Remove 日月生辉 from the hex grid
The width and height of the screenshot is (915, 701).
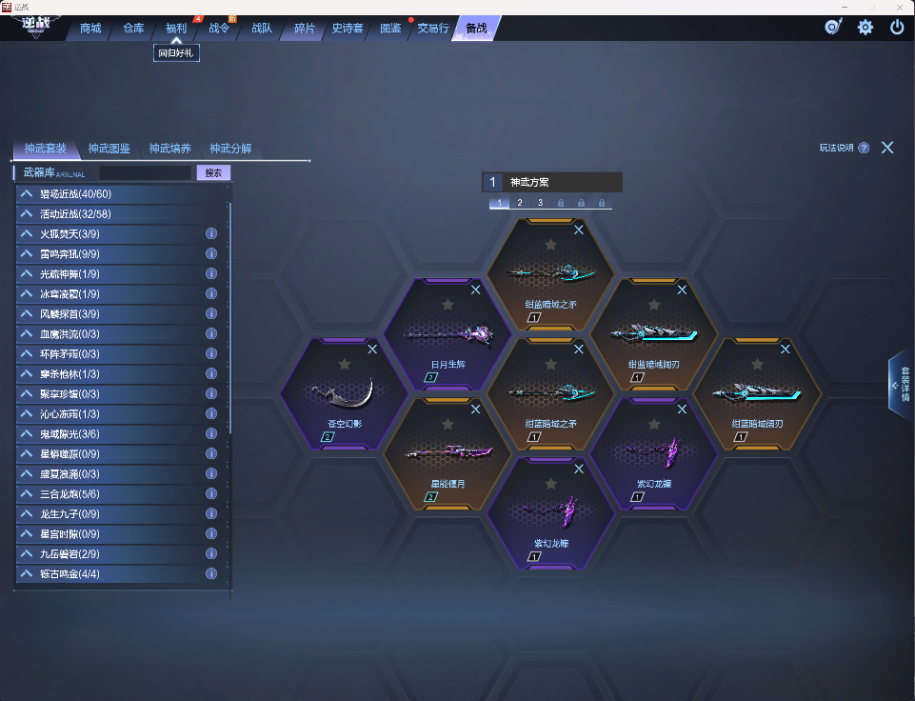475,290
